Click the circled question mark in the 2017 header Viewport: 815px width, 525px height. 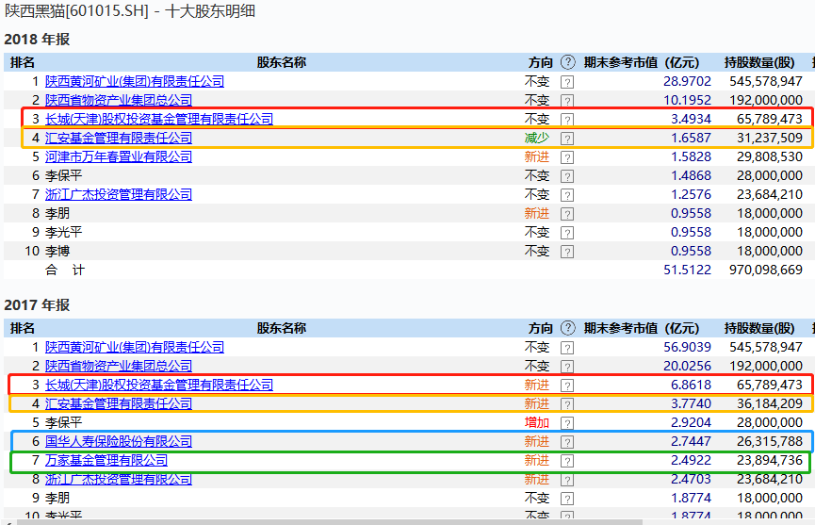click(x=567, y=328)
